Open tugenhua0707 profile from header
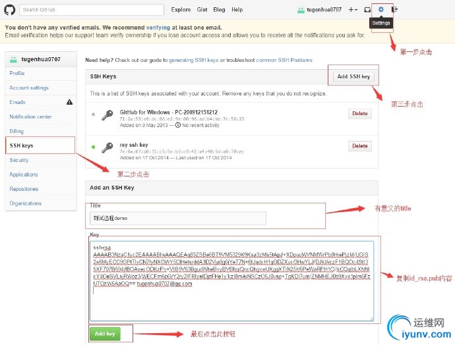Viewport: 455px width, 345px height. coord(324,10)
